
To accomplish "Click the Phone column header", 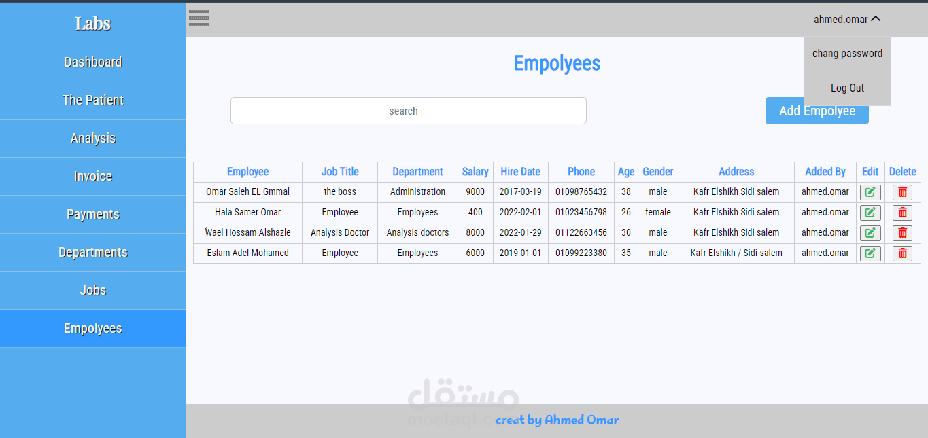I will [581, 172].
